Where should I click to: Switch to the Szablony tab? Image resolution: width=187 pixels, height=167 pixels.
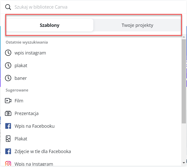(x=50, y=25)
